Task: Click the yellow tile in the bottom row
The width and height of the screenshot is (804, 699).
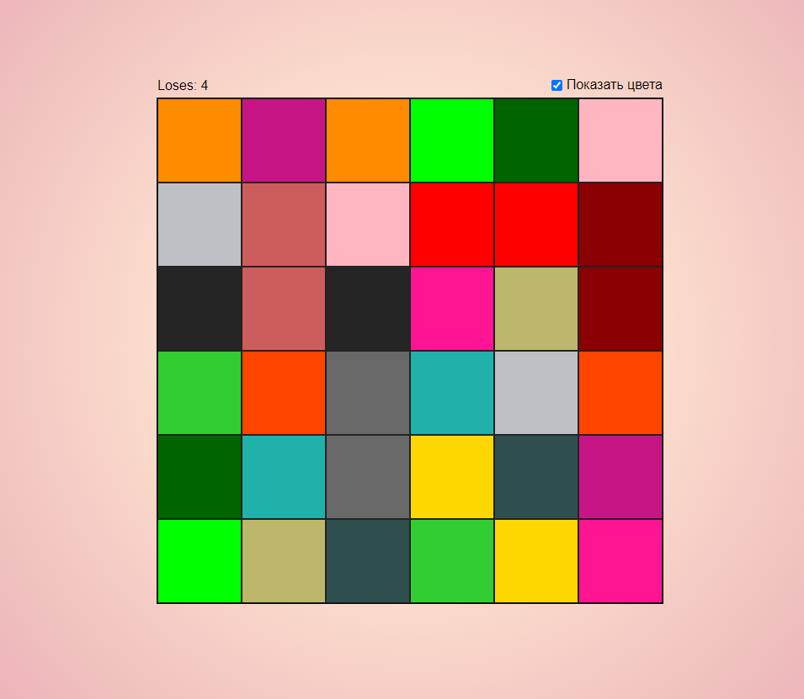Action: coord(535,560)
